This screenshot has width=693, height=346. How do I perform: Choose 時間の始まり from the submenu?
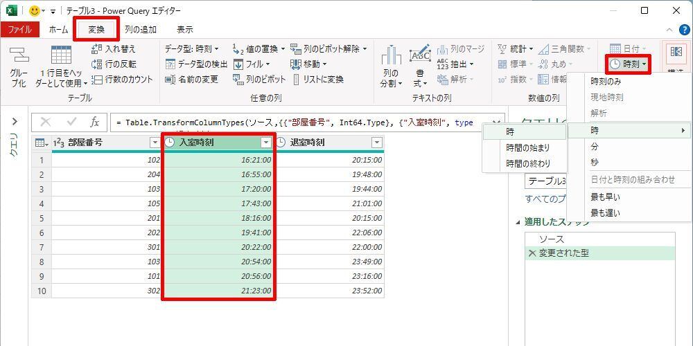(527, 147)
